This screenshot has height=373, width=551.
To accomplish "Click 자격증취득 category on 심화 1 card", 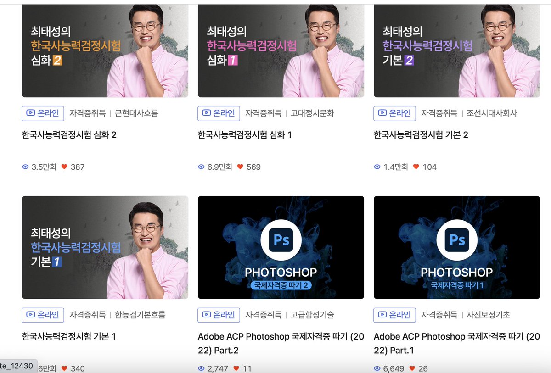I will 263,113.
